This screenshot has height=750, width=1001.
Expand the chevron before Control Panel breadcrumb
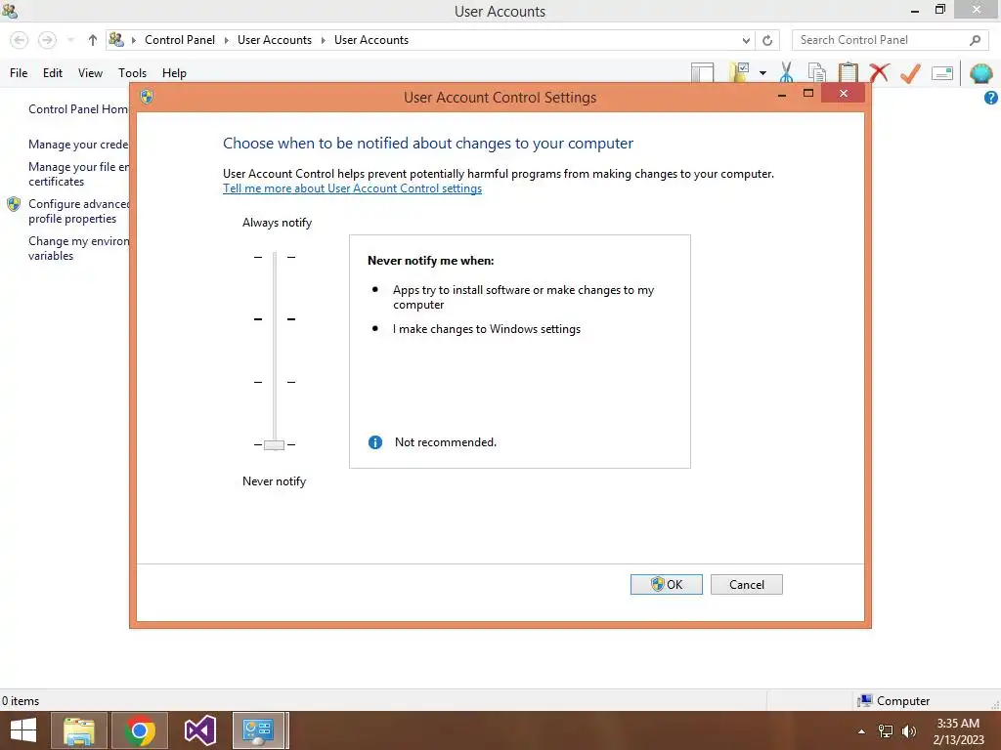point(134,40)
